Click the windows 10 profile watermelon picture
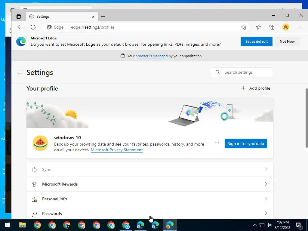This screenshot has width=308, height=231. pyautogui.click(x=40, y=143)
